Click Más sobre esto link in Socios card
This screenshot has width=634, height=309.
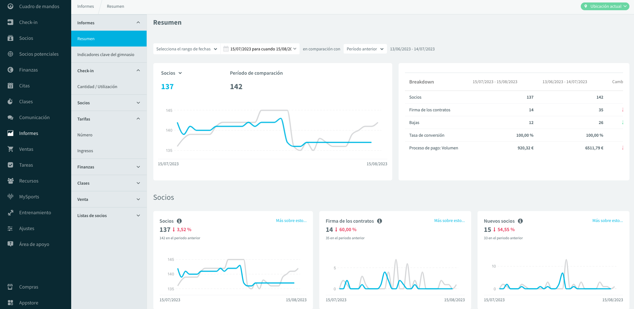click(291, 221)
